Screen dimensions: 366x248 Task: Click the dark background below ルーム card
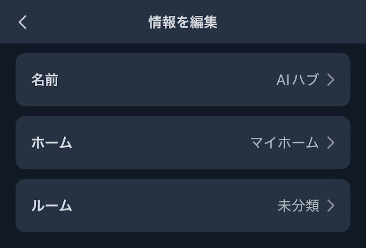click(x=183, y=240)
